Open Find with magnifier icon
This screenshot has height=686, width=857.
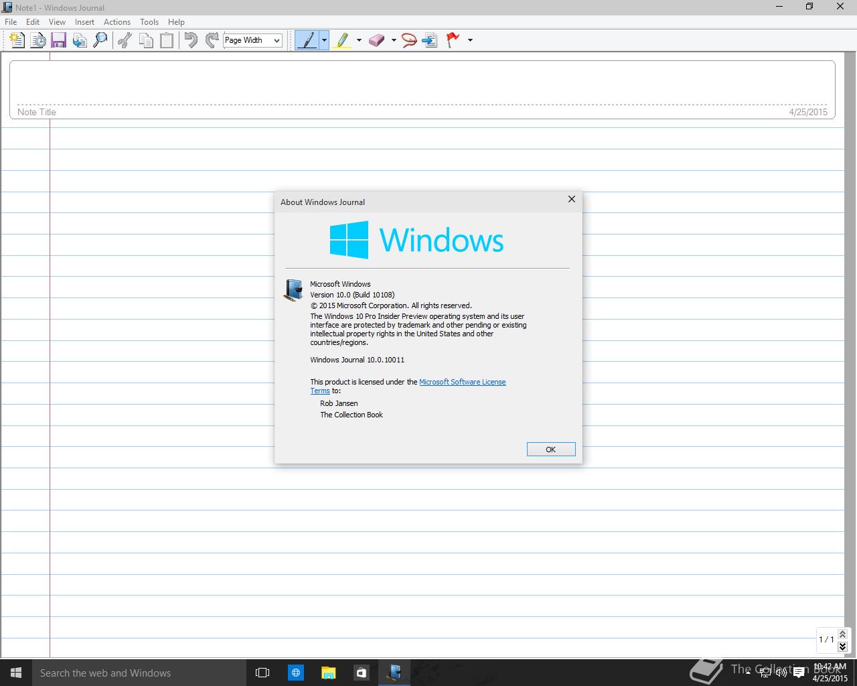pos(100,40)
